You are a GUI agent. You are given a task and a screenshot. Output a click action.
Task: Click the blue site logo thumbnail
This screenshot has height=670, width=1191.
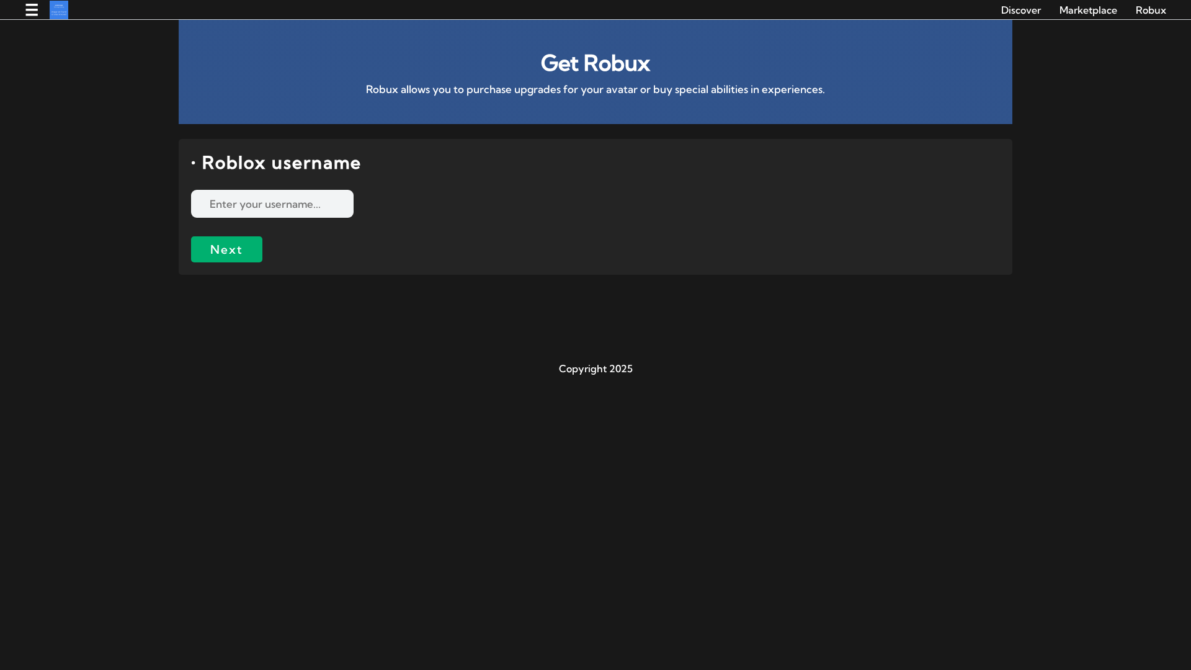pos(59,10)
